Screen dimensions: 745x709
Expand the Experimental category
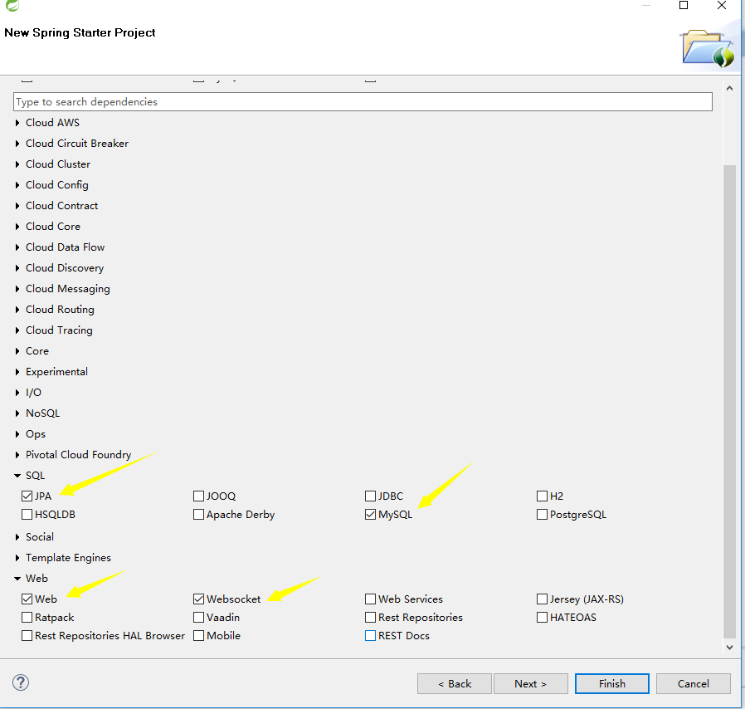click(x=17, y=372)
